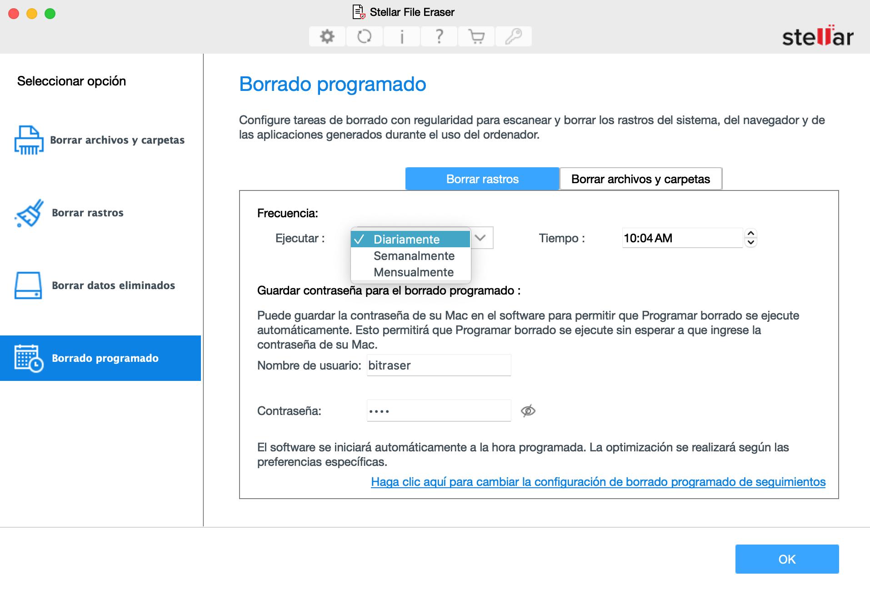Click the Tiempo 10:04 AM field
The height and width of the screenshot is (590, 870).
682,238
